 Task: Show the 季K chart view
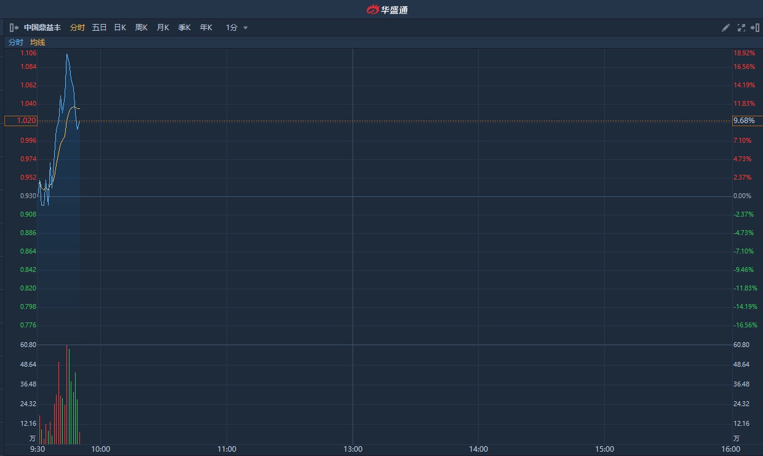(x=184, y=28)
